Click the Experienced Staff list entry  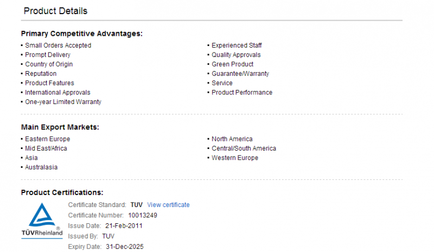pos(237,46)
